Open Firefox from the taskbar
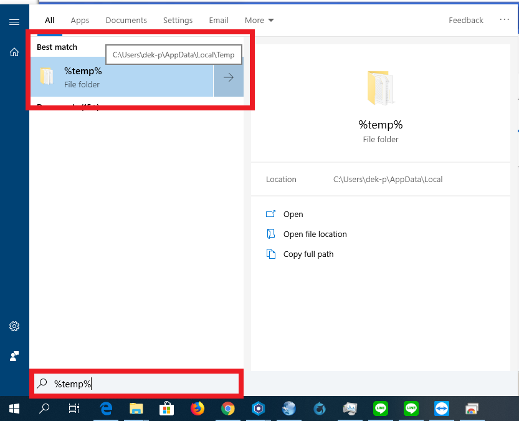This screenshot has height=421, width=519. pos(198,409)
